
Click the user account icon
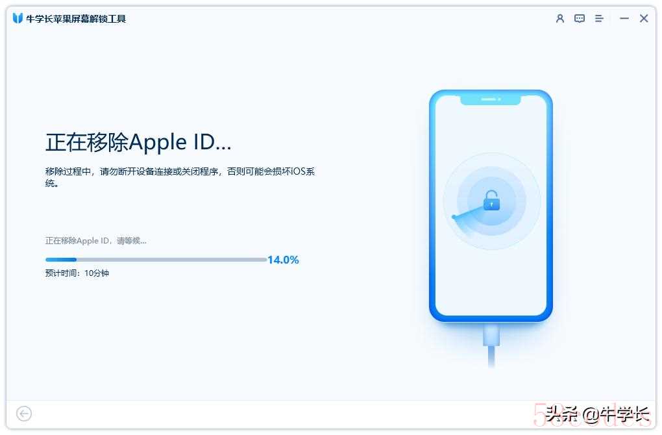tap(560, 19)
